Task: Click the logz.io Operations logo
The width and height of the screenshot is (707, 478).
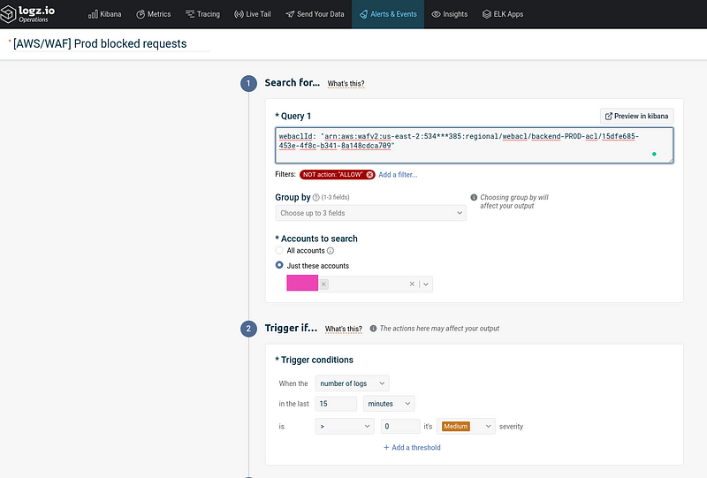Action: point(28,14)
